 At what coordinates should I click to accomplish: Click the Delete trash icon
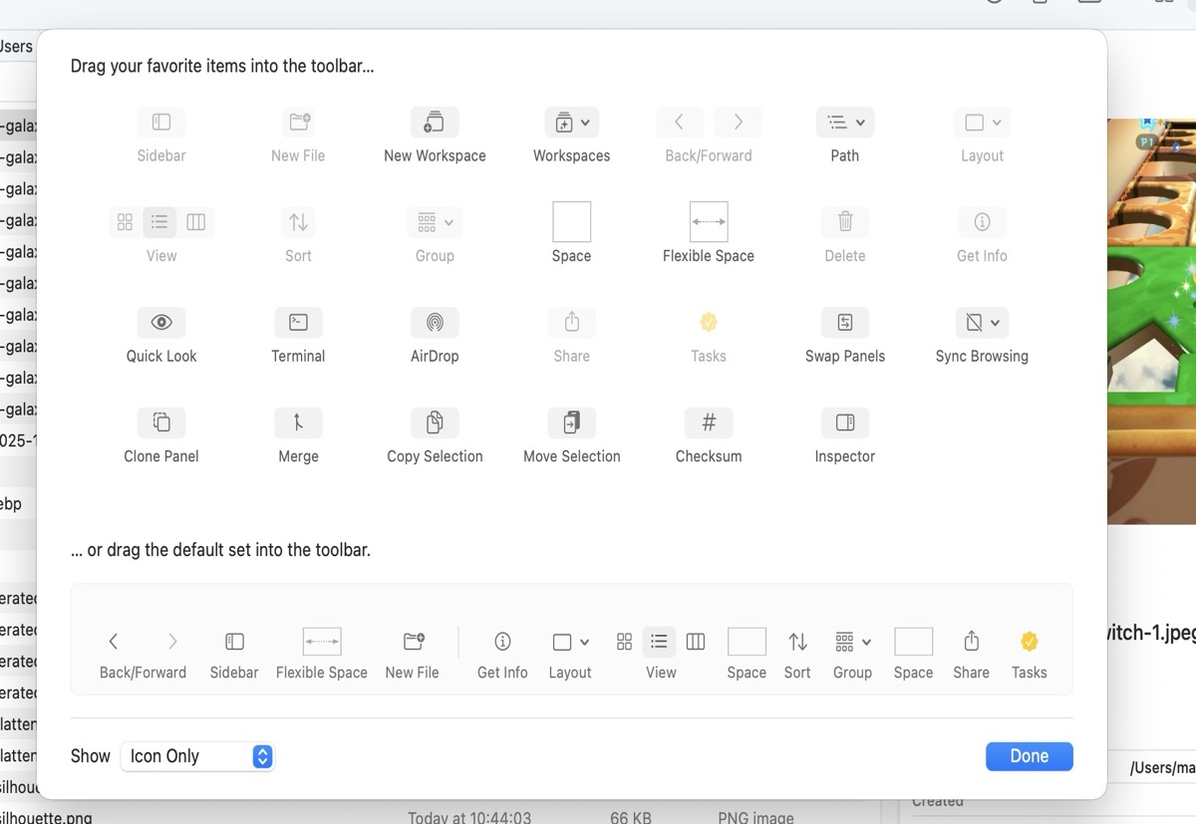point(845,222)
